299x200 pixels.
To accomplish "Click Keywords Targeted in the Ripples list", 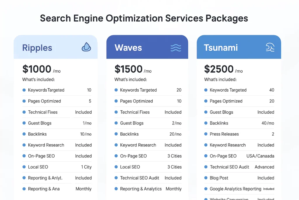I will coord(46,90).
